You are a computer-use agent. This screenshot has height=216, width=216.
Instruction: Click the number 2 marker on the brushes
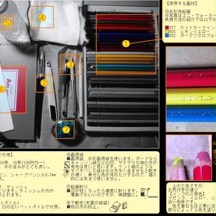(x=44, y=83)
